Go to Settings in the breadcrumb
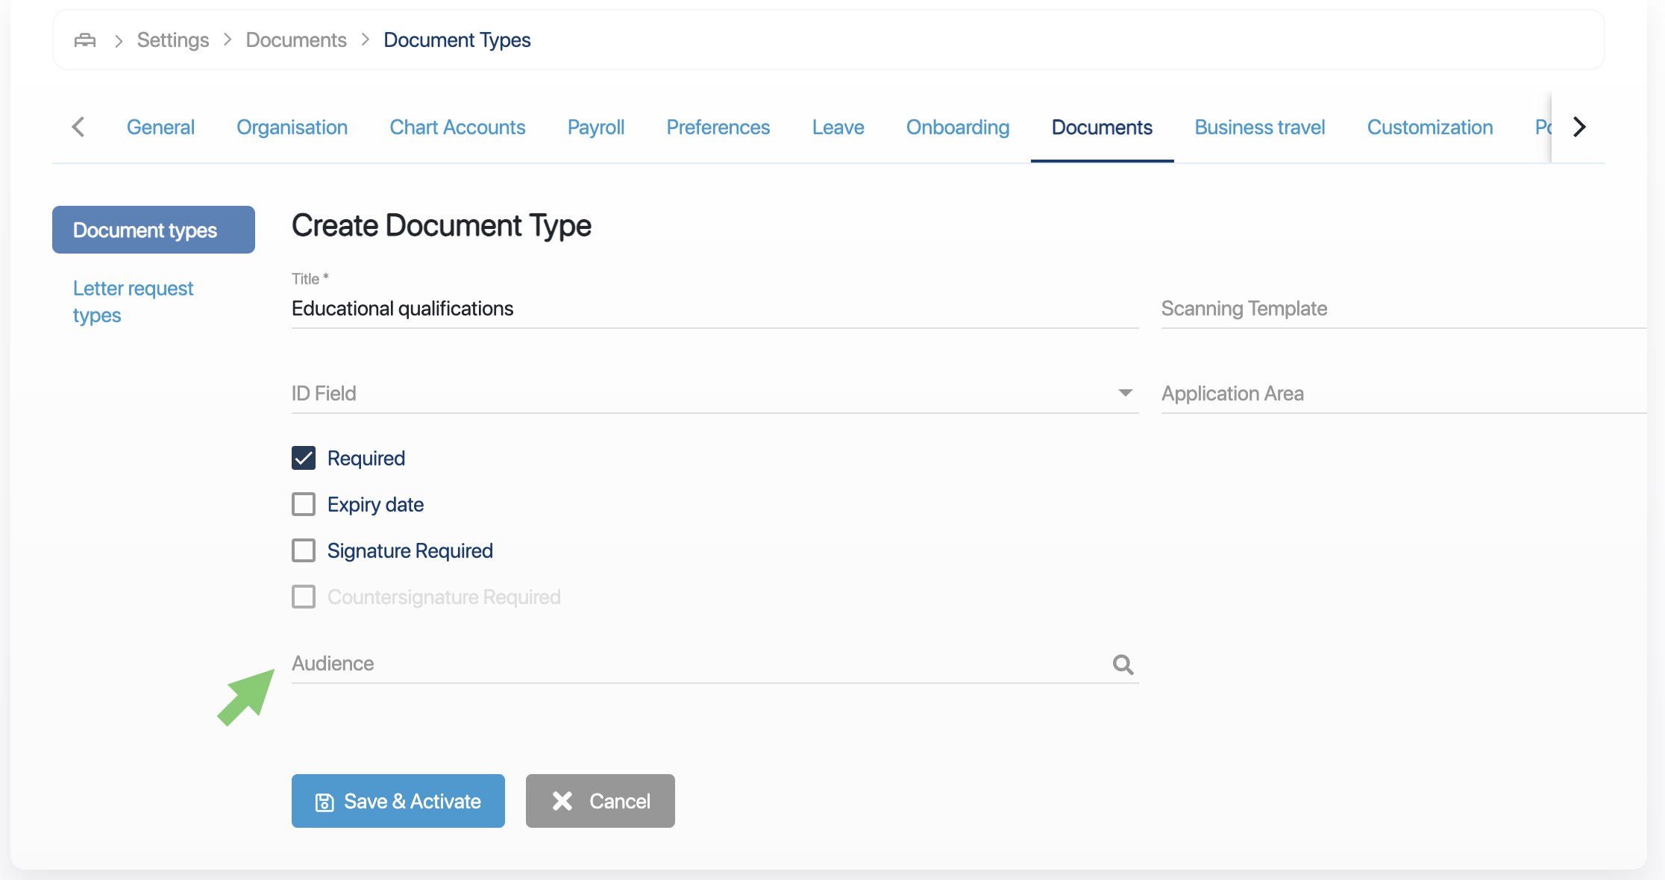This screenshot has height=880, width=1665. pyautogui.click(x=173, y=40)
